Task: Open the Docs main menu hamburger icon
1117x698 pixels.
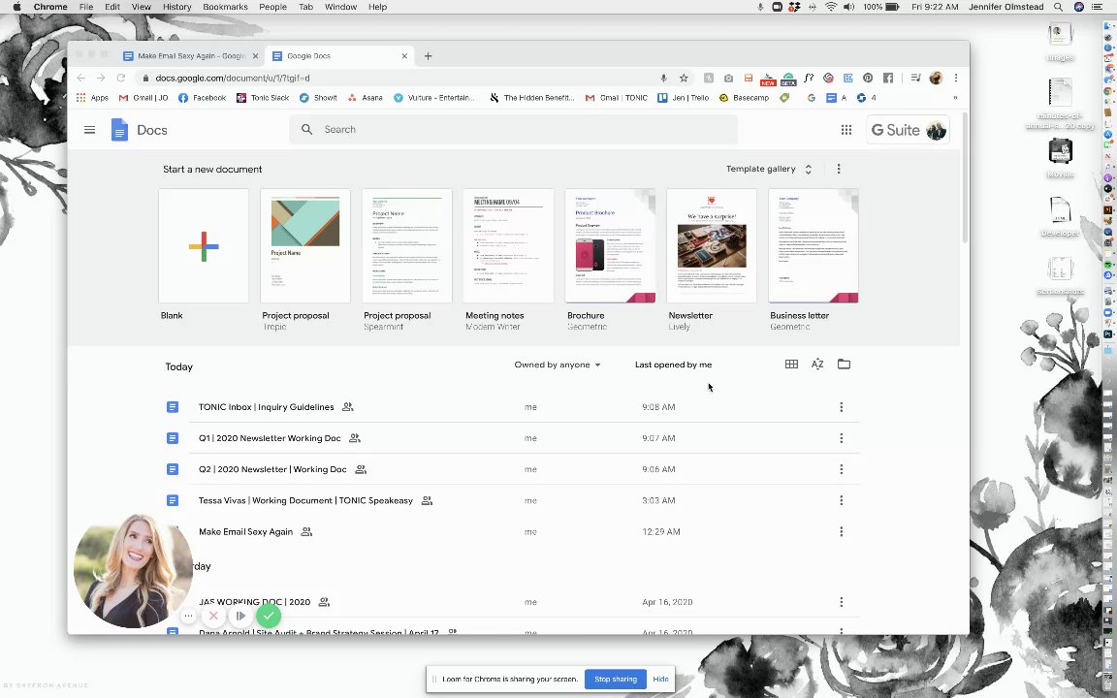Action: point(89,130)
